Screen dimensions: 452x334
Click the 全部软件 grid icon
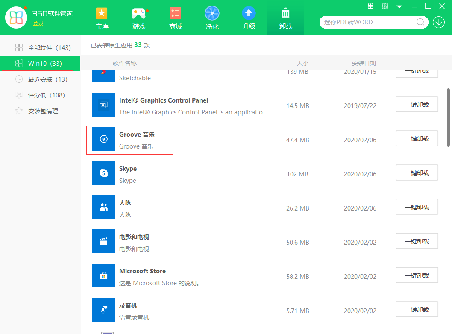[x=19, y=47]
